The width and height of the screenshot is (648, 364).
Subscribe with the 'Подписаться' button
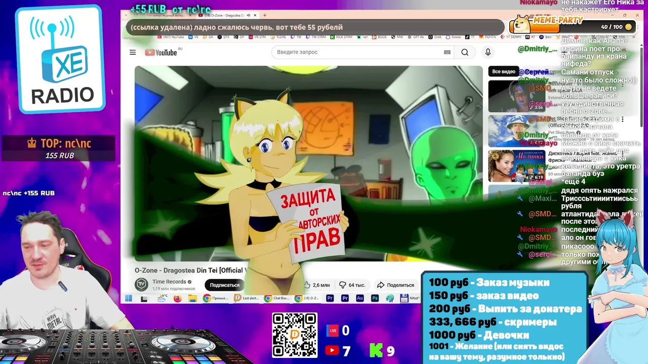pyautogui.click(x=225, y=285)
